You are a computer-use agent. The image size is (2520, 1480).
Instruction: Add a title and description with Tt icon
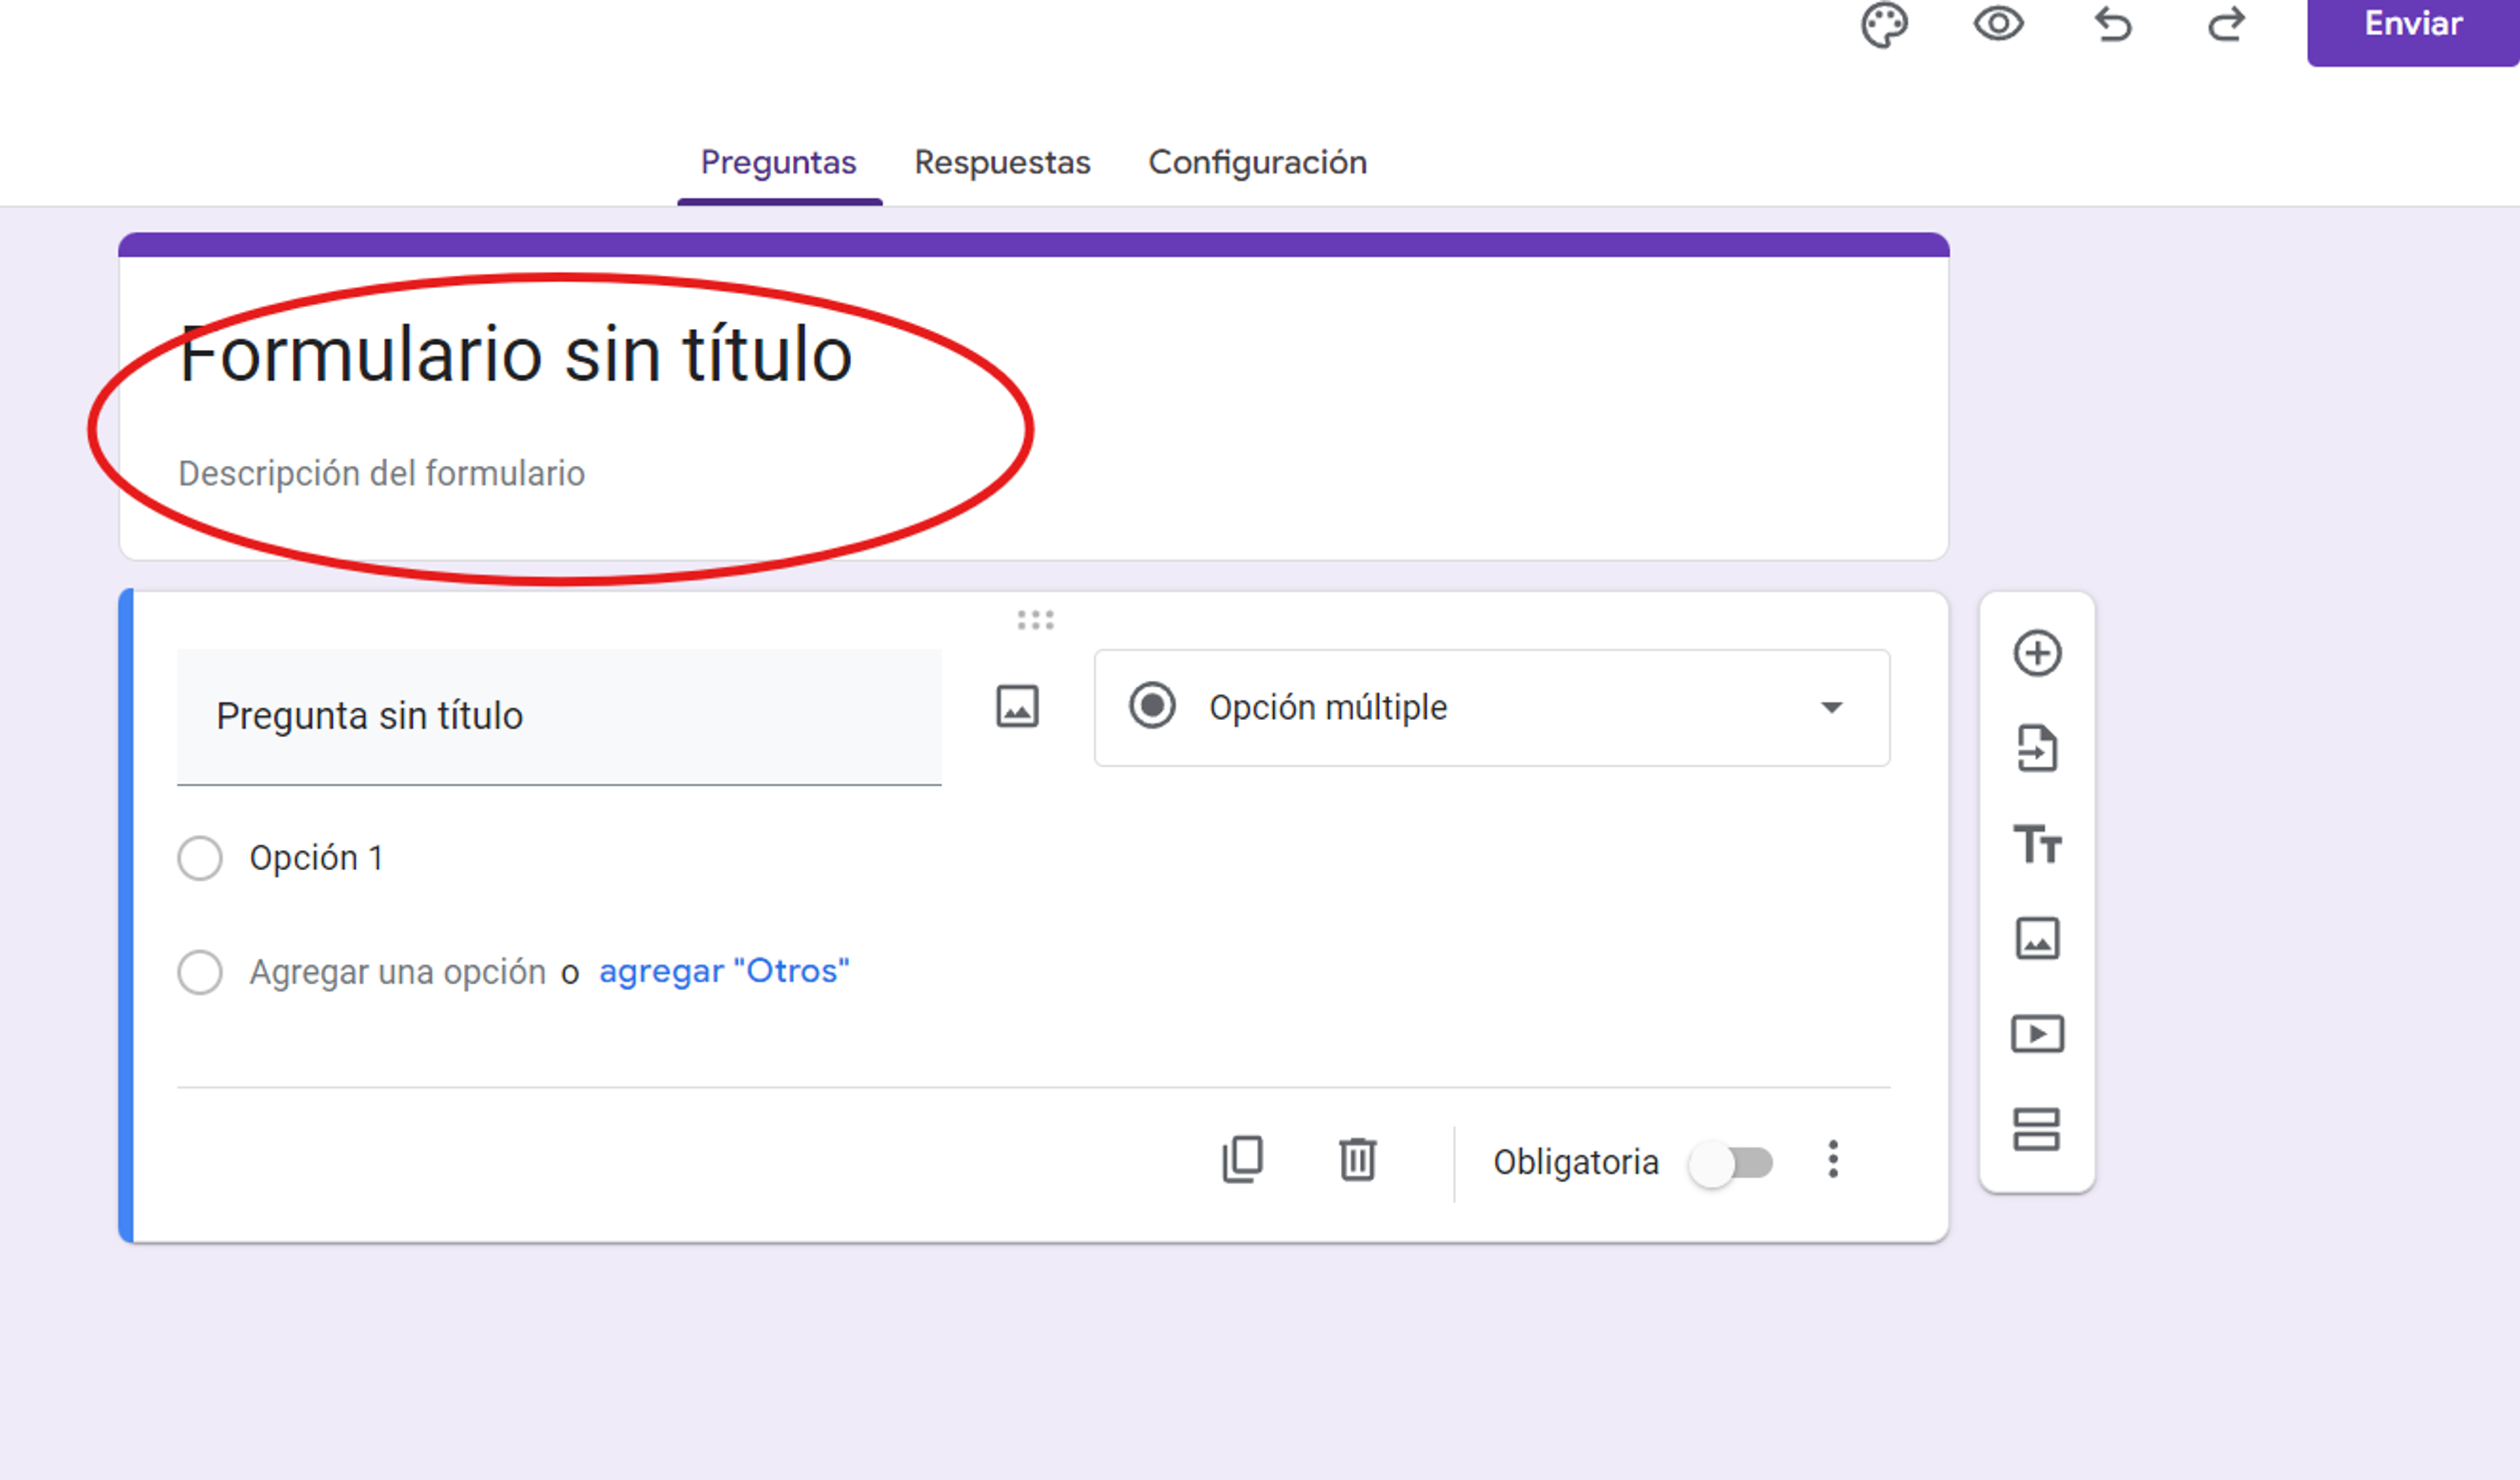click(x=2037, y=844)
